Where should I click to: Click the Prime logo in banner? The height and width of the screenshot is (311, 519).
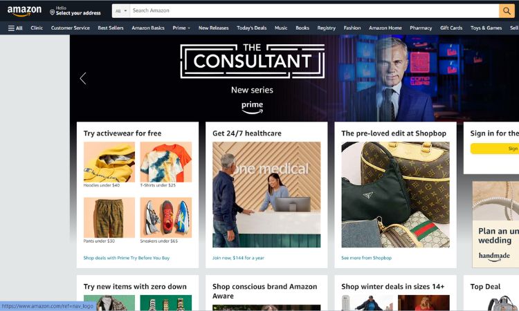tap(252, 107)
